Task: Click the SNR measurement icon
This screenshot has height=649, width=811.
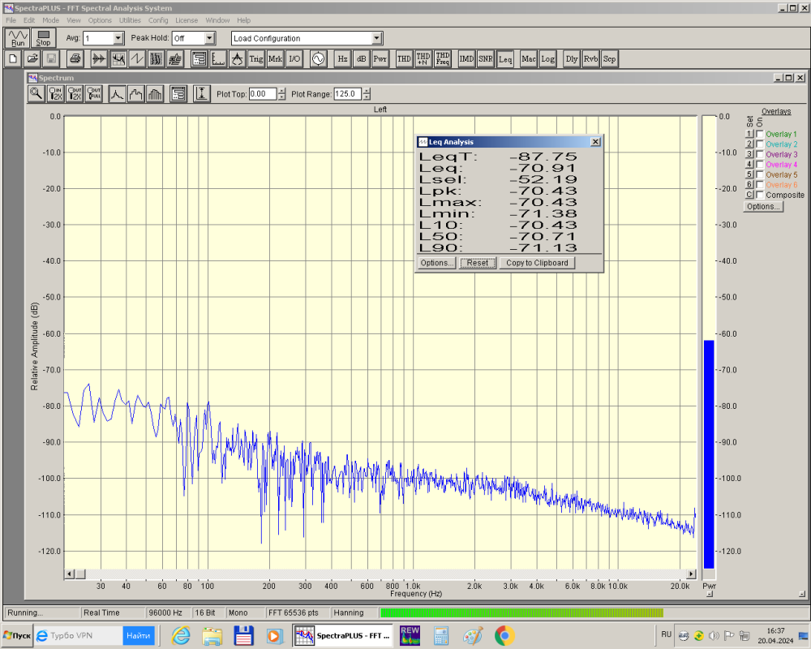Action: 485,58
